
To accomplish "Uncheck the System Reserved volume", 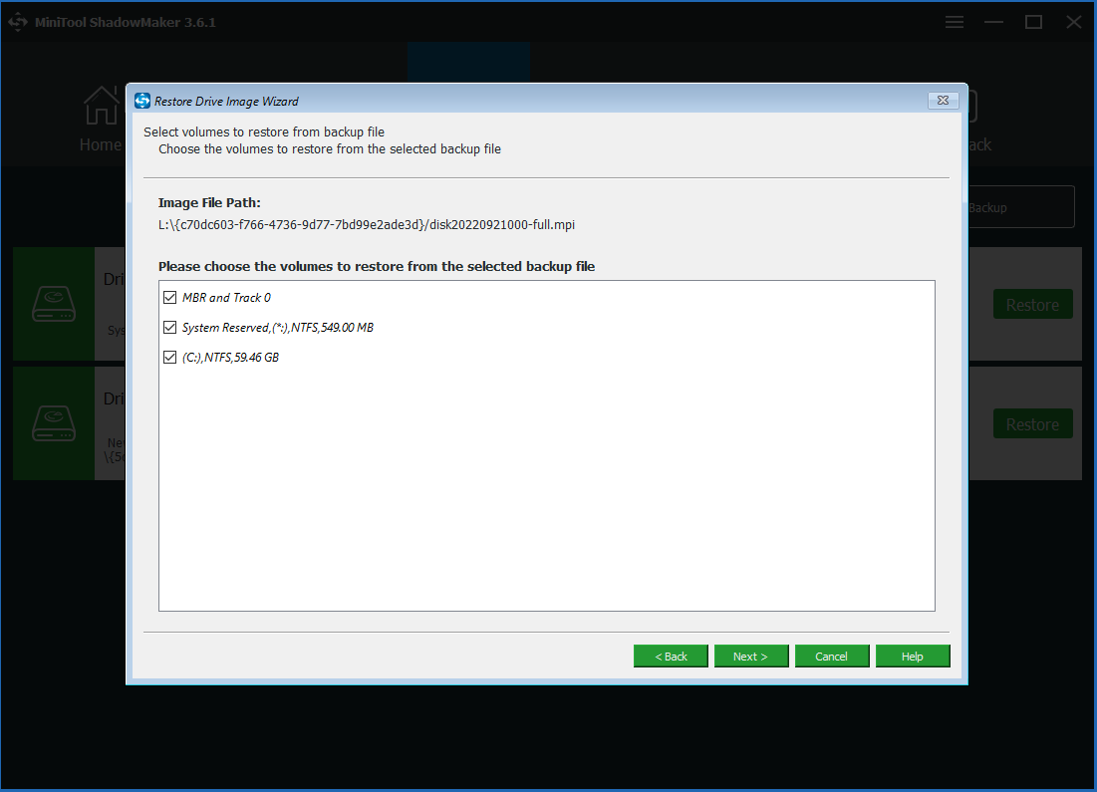I will pyautogui.click(x=169, y=327).
